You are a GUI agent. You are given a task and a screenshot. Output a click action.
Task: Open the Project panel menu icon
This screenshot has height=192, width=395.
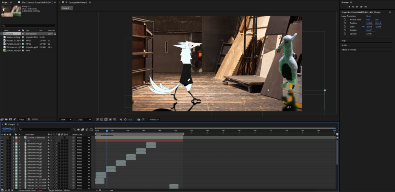[x=11, y=2]
